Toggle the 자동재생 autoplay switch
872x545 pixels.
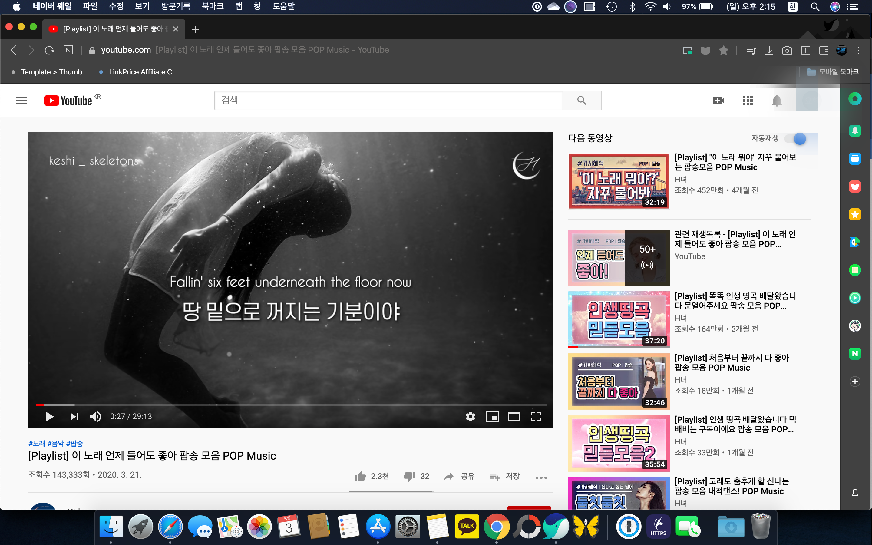click(x=796, y=139)
